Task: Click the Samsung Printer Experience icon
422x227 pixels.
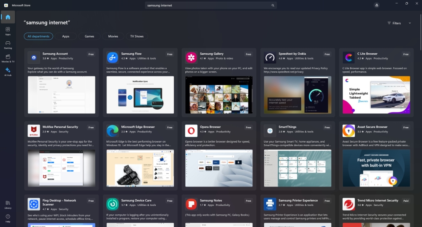Action: [270, 204]
